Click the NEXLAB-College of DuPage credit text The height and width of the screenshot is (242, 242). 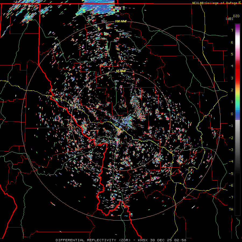(215, 3)
